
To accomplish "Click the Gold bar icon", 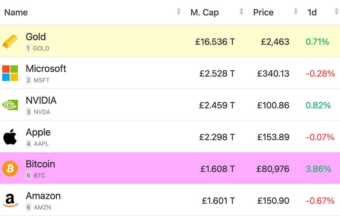I will [10, 41].
